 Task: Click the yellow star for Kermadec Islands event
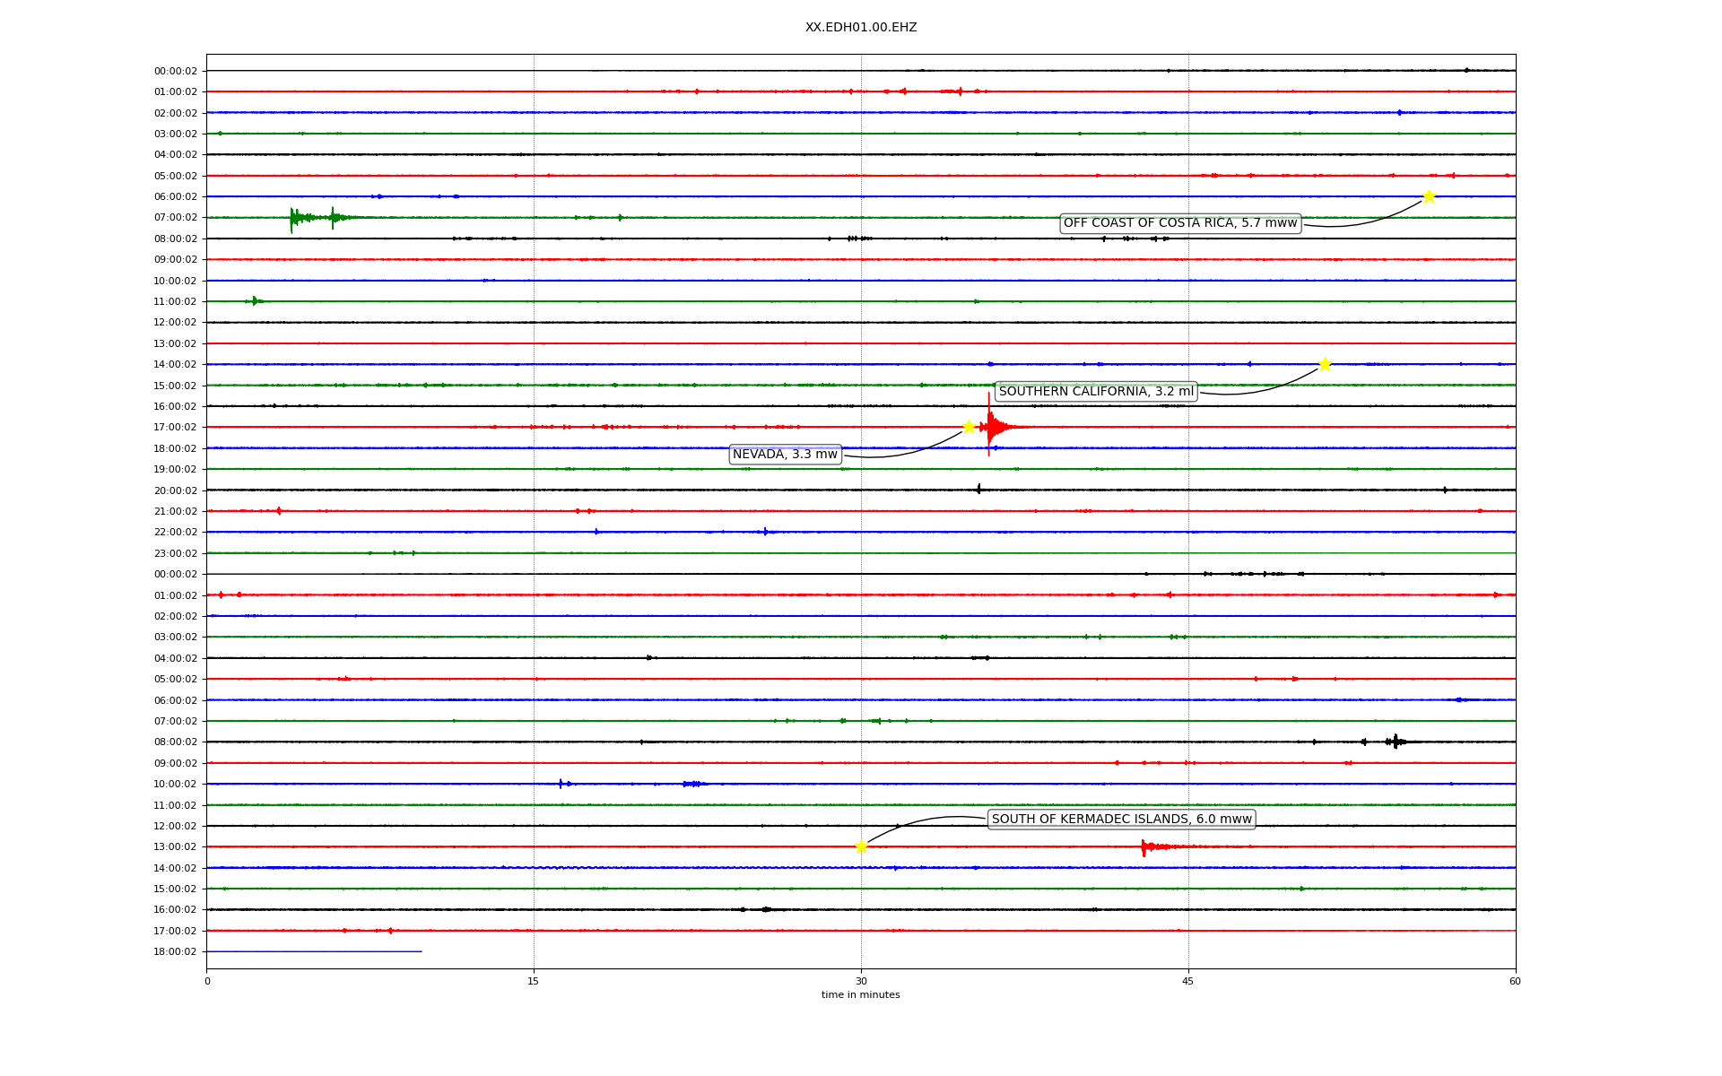coord(861,846)
